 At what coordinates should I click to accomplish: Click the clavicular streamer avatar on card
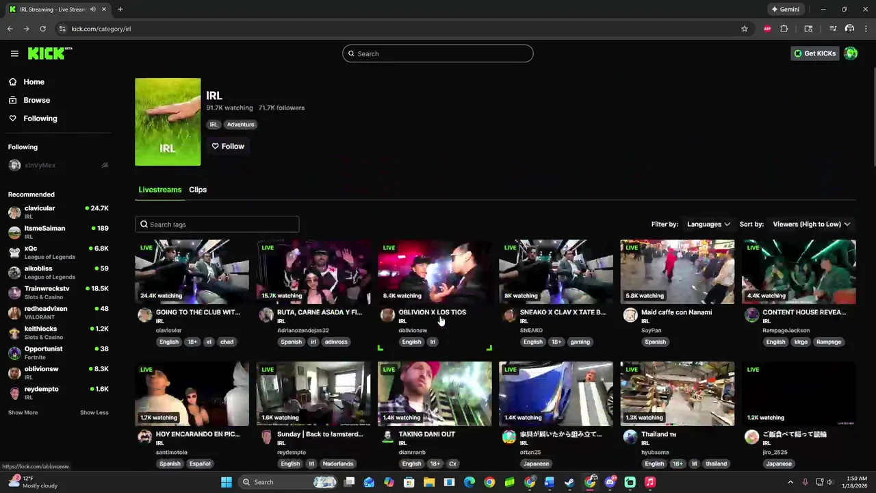pyautogui.click(x=144, y=315)
